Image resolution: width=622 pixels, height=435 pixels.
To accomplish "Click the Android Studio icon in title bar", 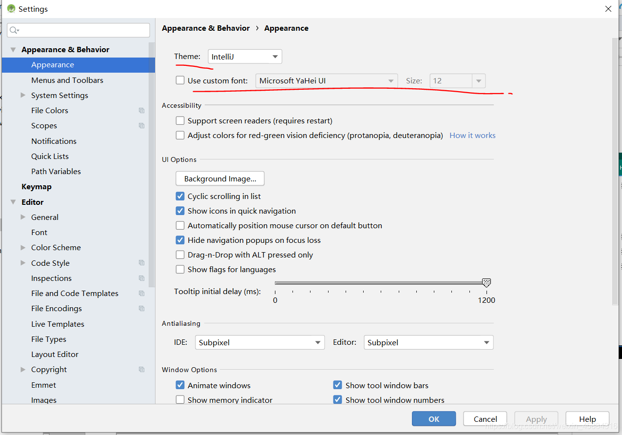I will click(x=11, y=9).
